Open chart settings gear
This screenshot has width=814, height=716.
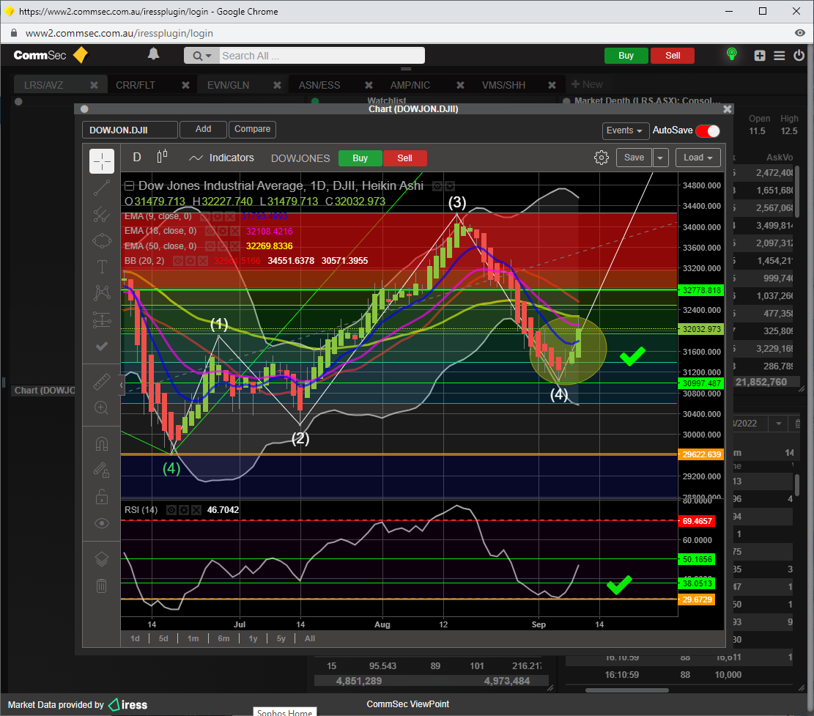coord(601,158)
